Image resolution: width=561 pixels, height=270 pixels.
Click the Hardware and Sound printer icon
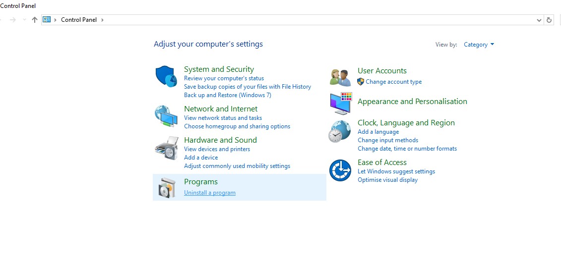pos(166,148)
